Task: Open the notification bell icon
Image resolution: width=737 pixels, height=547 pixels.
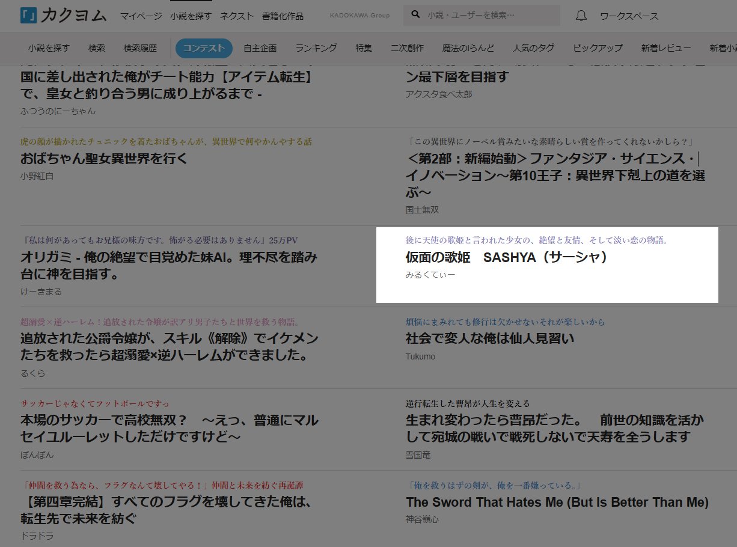Action: point(581,16)
